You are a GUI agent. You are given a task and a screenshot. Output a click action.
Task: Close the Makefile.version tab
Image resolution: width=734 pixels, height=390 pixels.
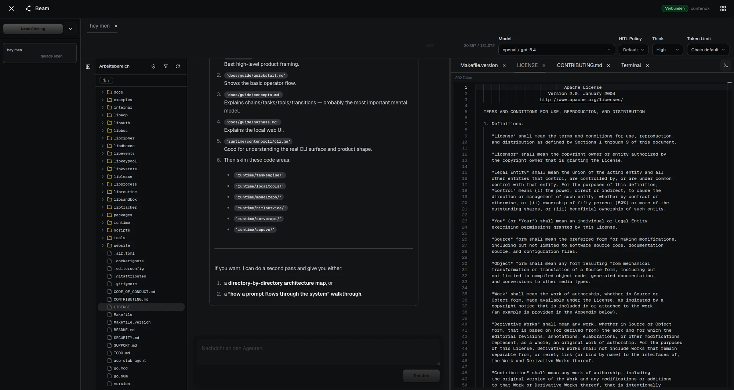(x=504, y=66)
